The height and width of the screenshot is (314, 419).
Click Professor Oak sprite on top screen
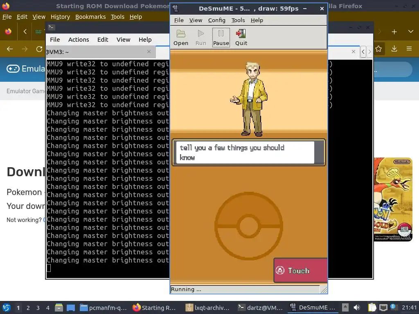point(250,99)
